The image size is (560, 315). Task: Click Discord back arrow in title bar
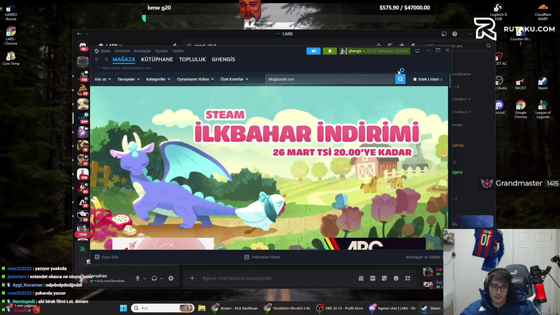coord(79,34)
